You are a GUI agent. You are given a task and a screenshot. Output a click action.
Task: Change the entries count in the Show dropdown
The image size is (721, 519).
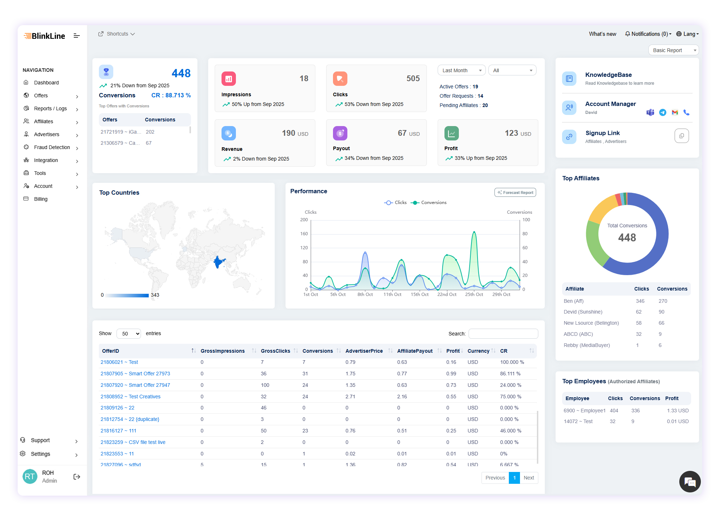coord(128,333)
